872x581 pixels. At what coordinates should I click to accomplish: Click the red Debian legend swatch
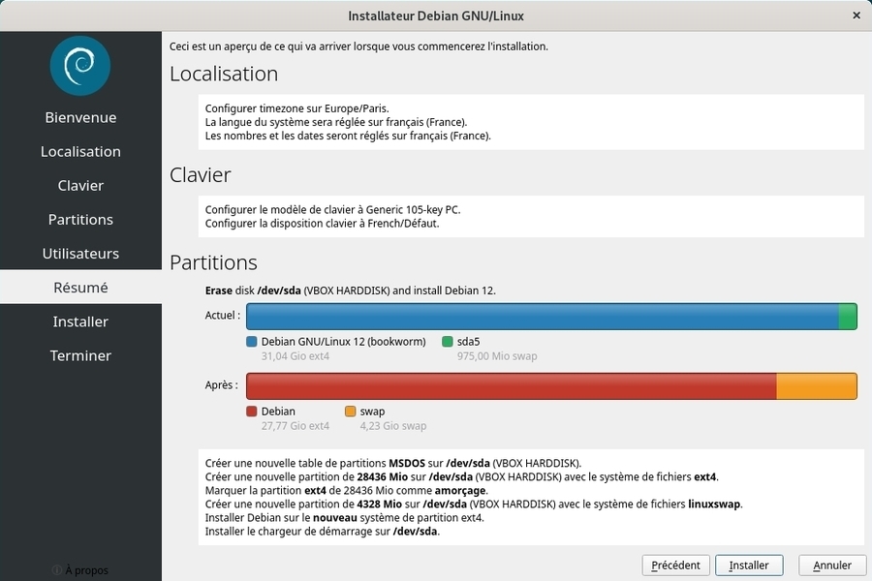coord(252,412)
